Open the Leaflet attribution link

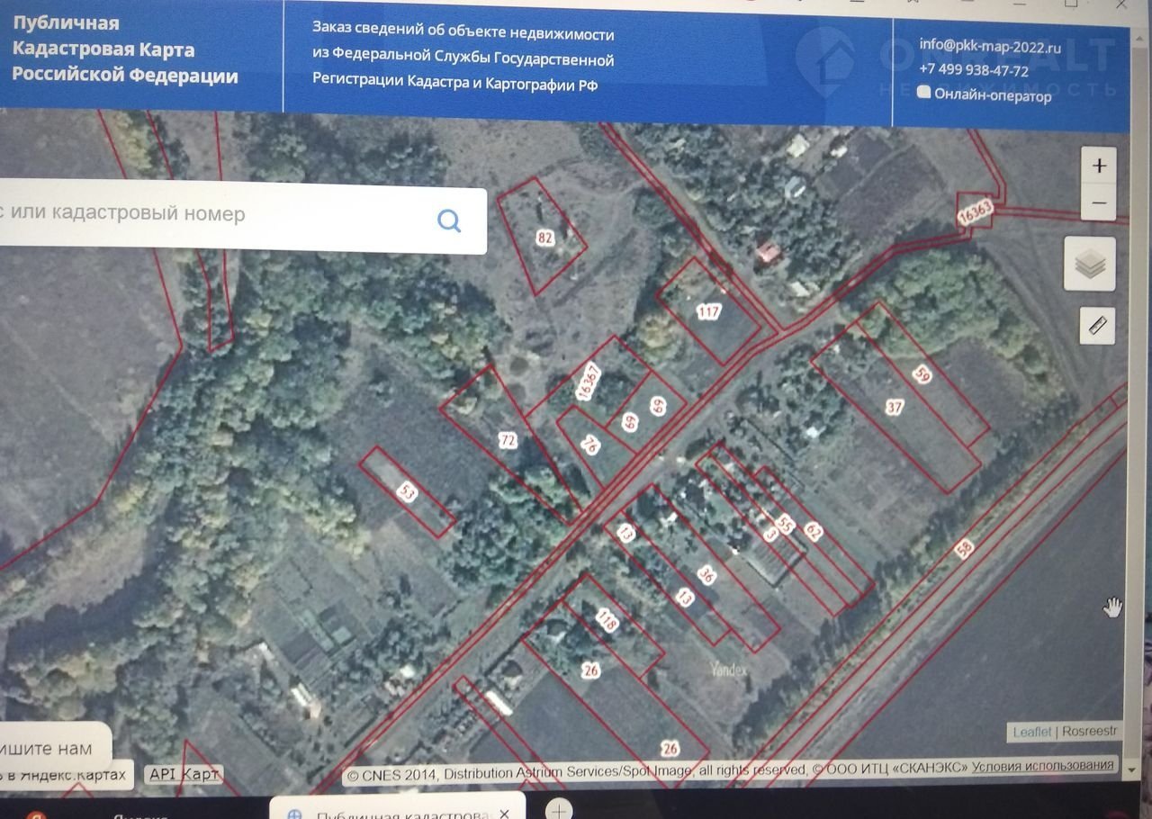coord(1031,732)
